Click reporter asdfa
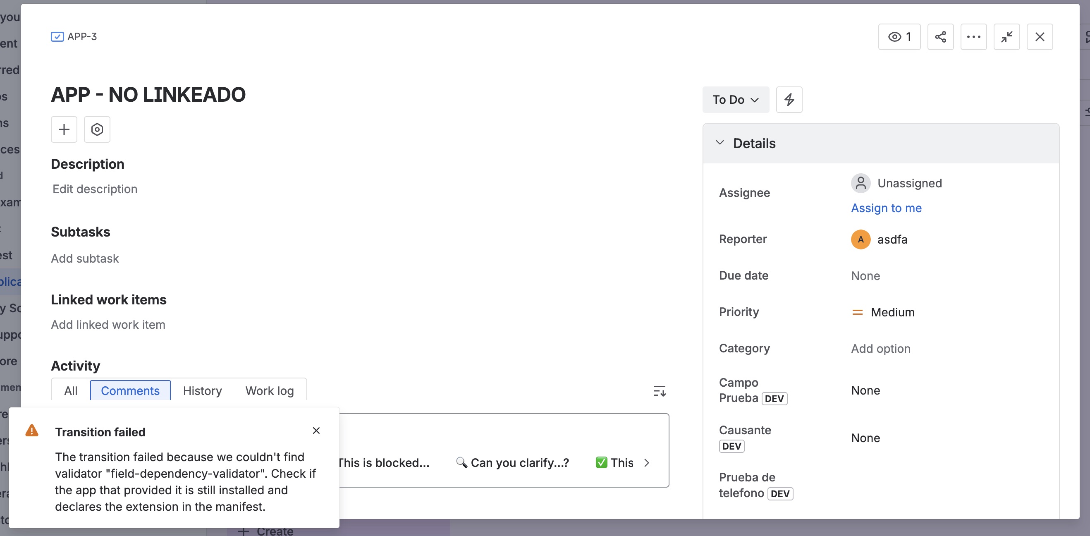This screenshot has height=536, width=1090. click(x=892, y=239)
